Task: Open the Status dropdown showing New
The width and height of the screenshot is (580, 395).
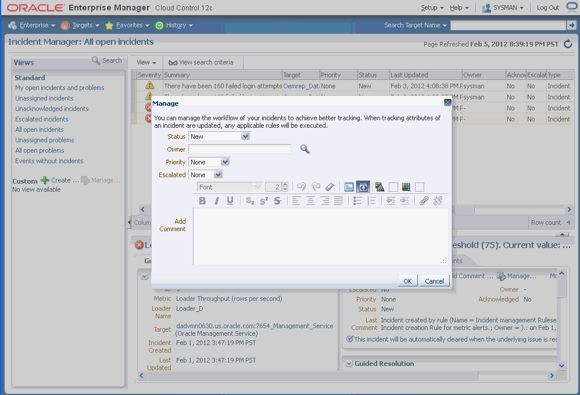Action: [x=219, y=137]
